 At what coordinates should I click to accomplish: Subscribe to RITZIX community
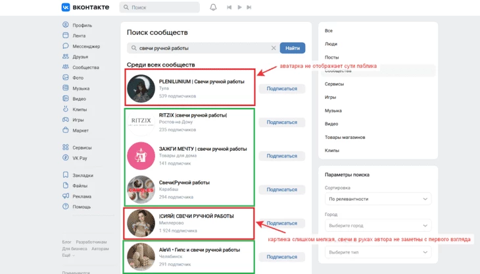point(281,123)
